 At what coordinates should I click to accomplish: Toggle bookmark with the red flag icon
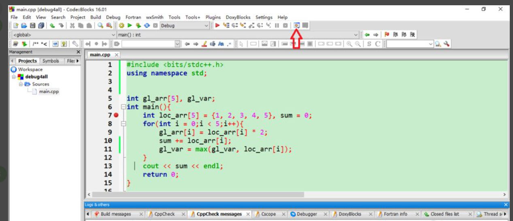tap(387, 35)
